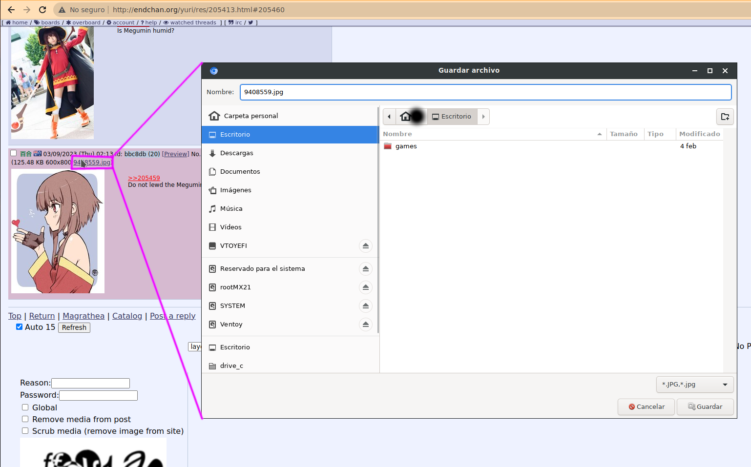The image size is (751, 467).
Task: Click the path bar forward arrow
Action: tap(483, 117)
